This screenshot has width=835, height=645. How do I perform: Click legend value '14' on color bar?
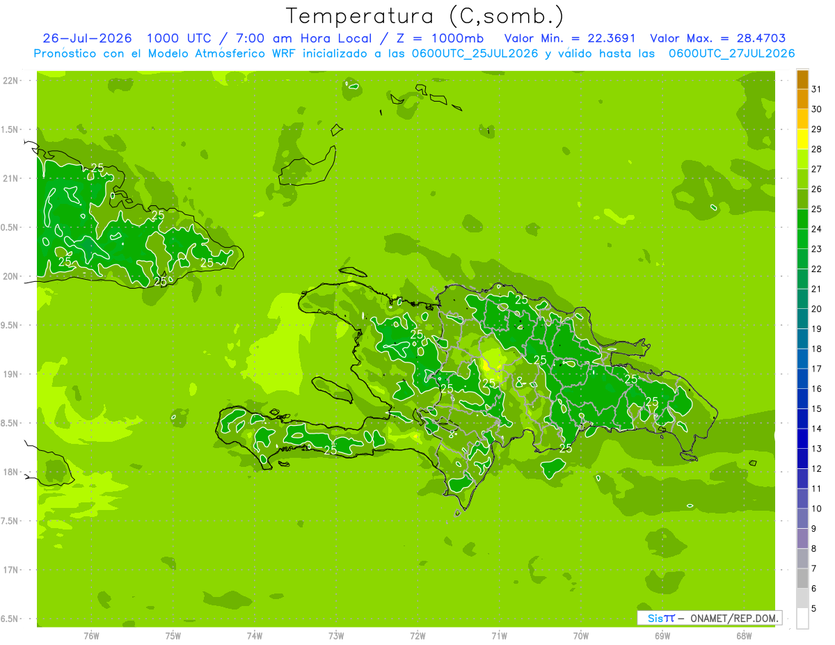pos(816,429)
